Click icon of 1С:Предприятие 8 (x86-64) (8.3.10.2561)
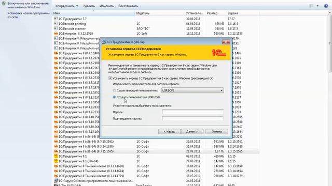This screenshot has width=332, height=186. 56,142
